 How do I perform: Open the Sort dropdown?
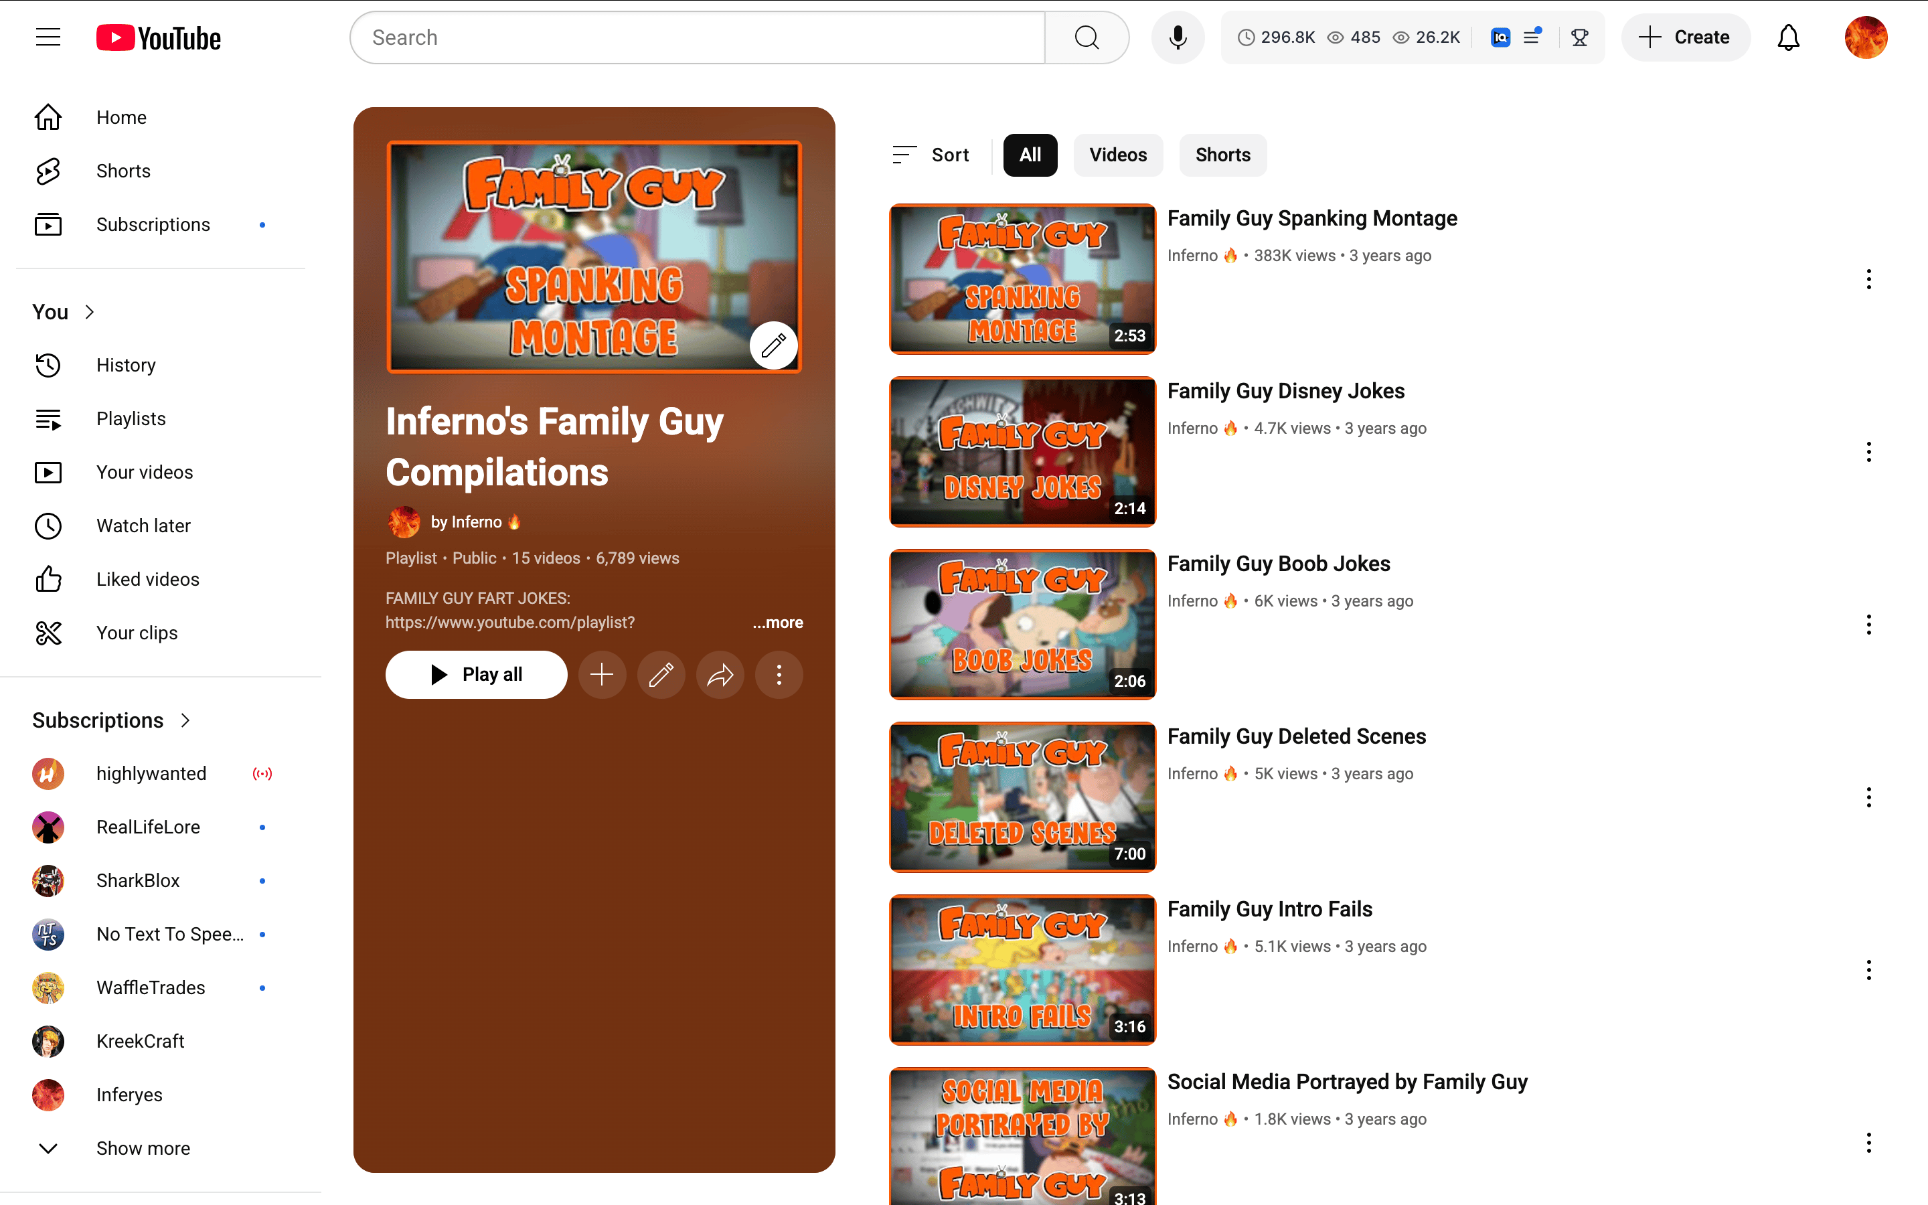point(931,155)
